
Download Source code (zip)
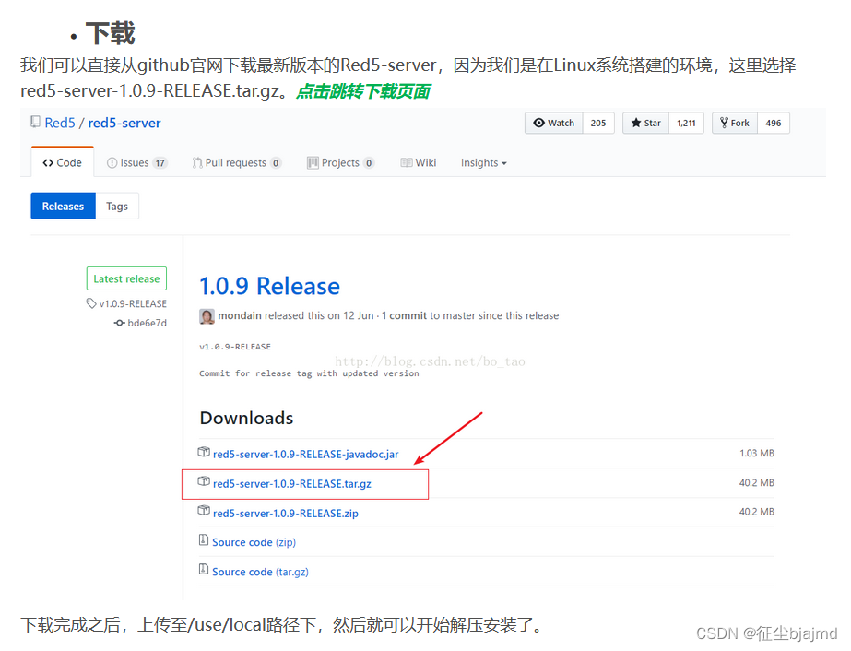click(x=254, y=542)
